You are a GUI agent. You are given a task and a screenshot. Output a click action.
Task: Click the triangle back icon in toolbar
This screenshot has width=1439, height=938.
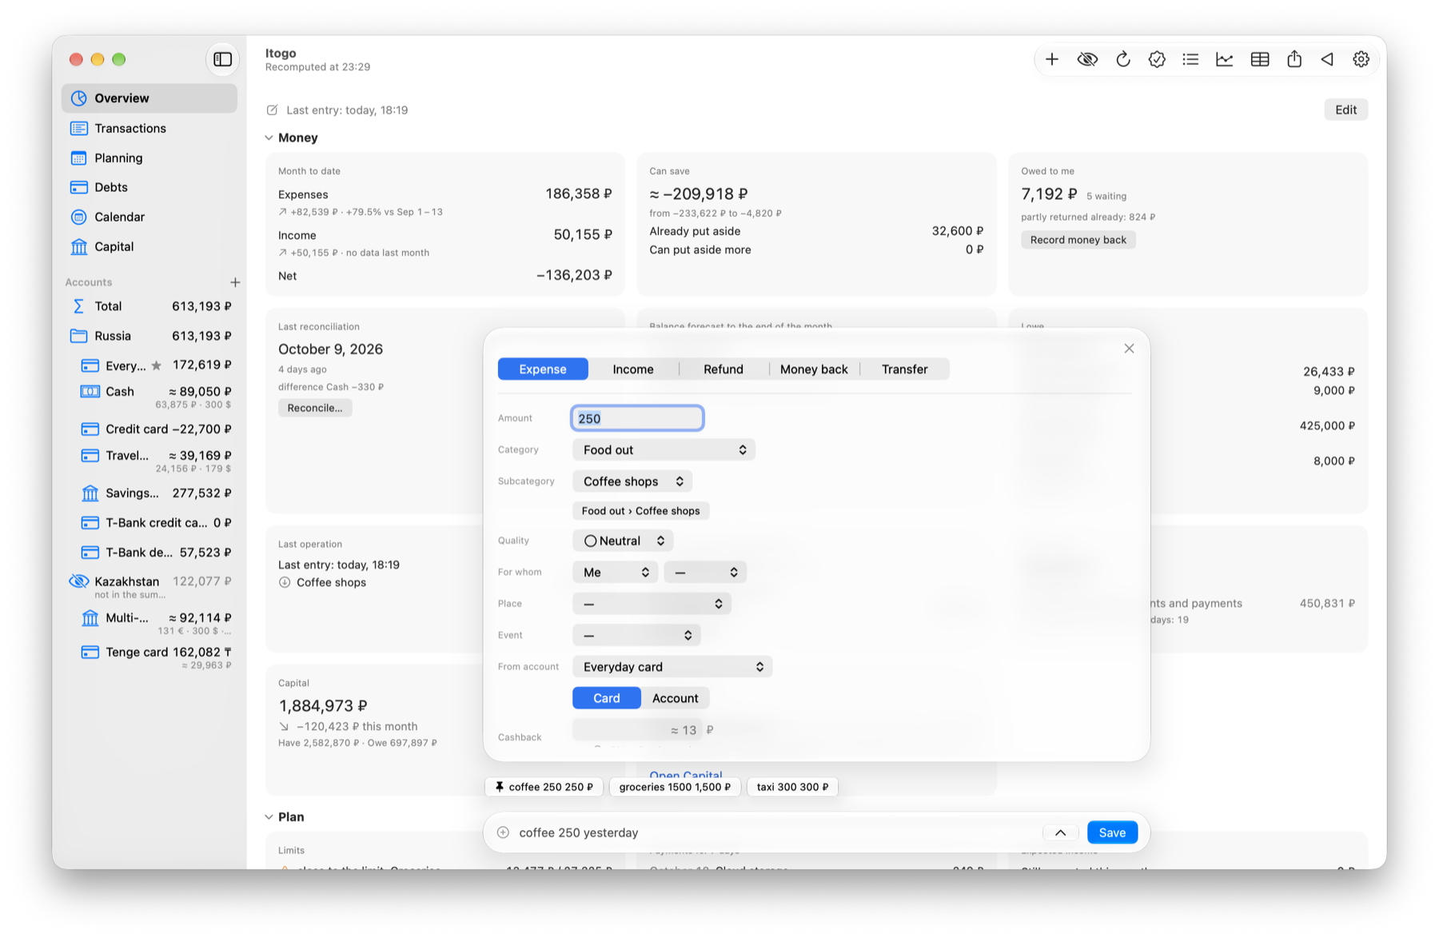(1327, 59)
